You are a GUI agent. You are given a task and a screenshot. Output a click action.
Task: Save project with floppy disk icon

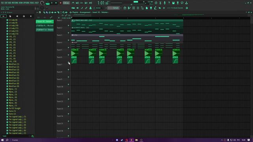pyautogui.click(x=173, y=3)
